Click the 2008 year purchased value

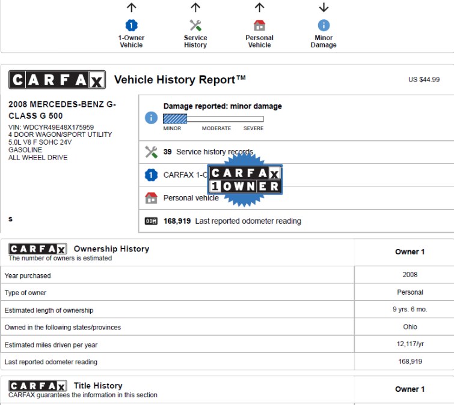point(410,275)
